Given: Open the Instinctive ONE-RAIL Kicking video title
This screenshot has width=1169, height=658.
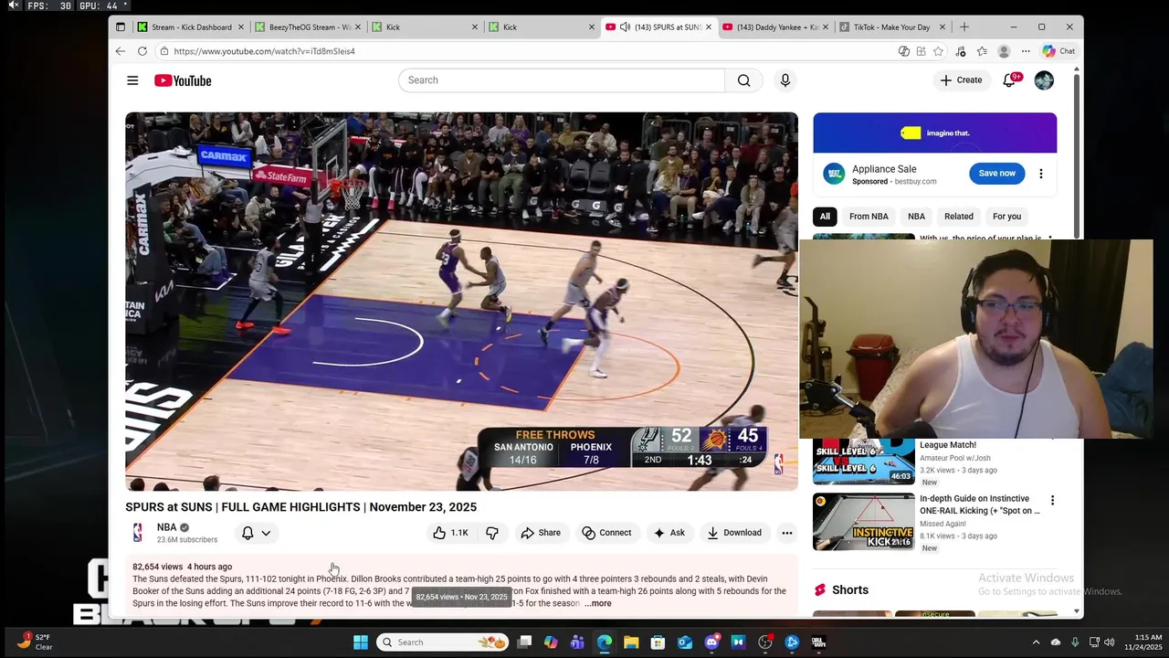Looking at the screenshot, I should 980,505.
